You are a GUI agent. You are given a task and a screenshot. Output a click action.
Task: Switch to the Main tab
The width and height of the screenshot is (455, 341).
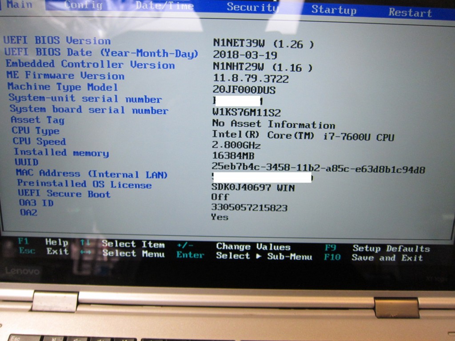tap(19, 4)
